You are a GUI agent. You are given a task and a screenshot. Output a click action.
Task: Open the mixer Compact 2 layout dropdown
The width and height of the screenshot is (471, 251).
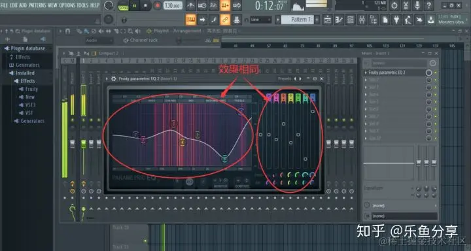point(108,54)
